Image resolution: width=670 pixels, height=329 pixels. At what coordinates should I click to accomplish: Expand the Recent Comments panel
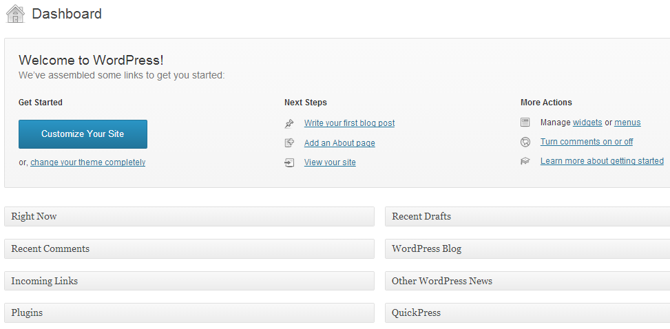pyautogui.click(x=189, y=248)
